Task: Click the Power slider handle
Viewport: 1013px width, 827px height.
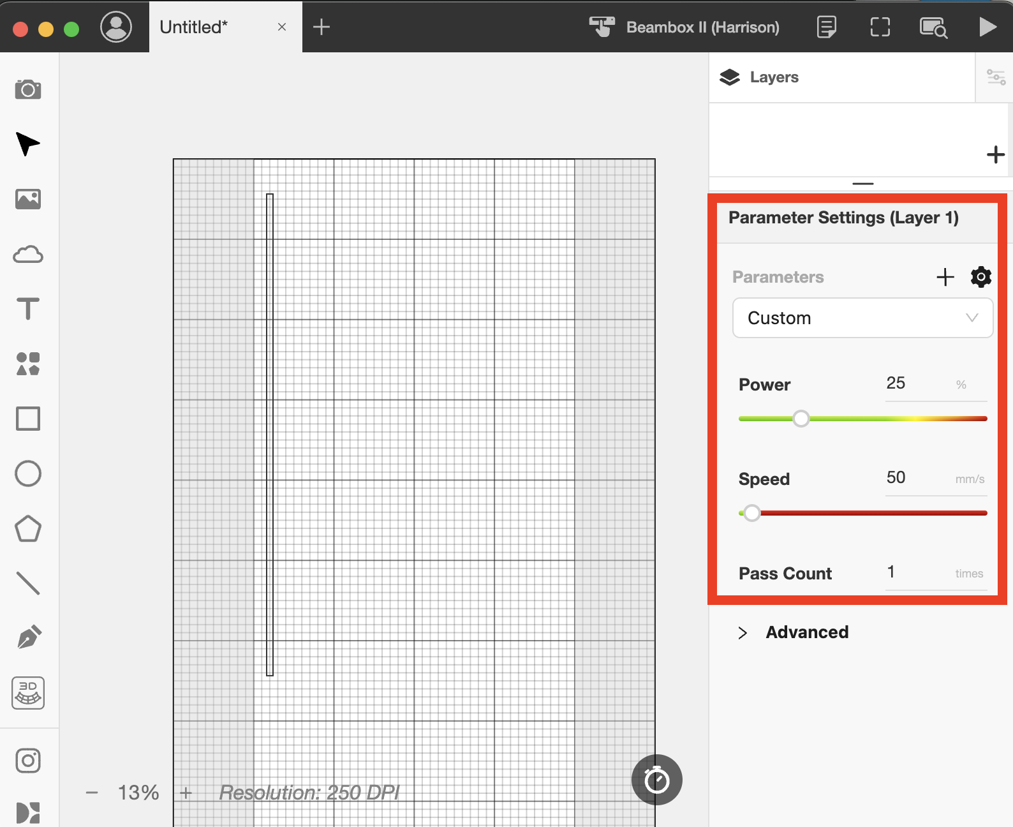Action: tap(801, 419)
